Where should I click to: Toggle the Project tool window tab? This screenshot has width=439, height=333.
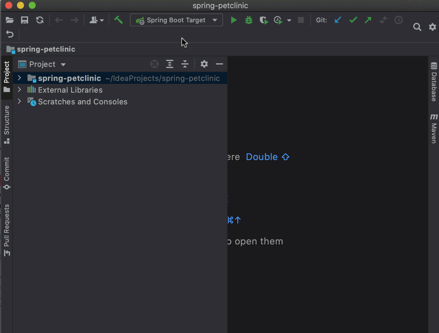(6, 77)
